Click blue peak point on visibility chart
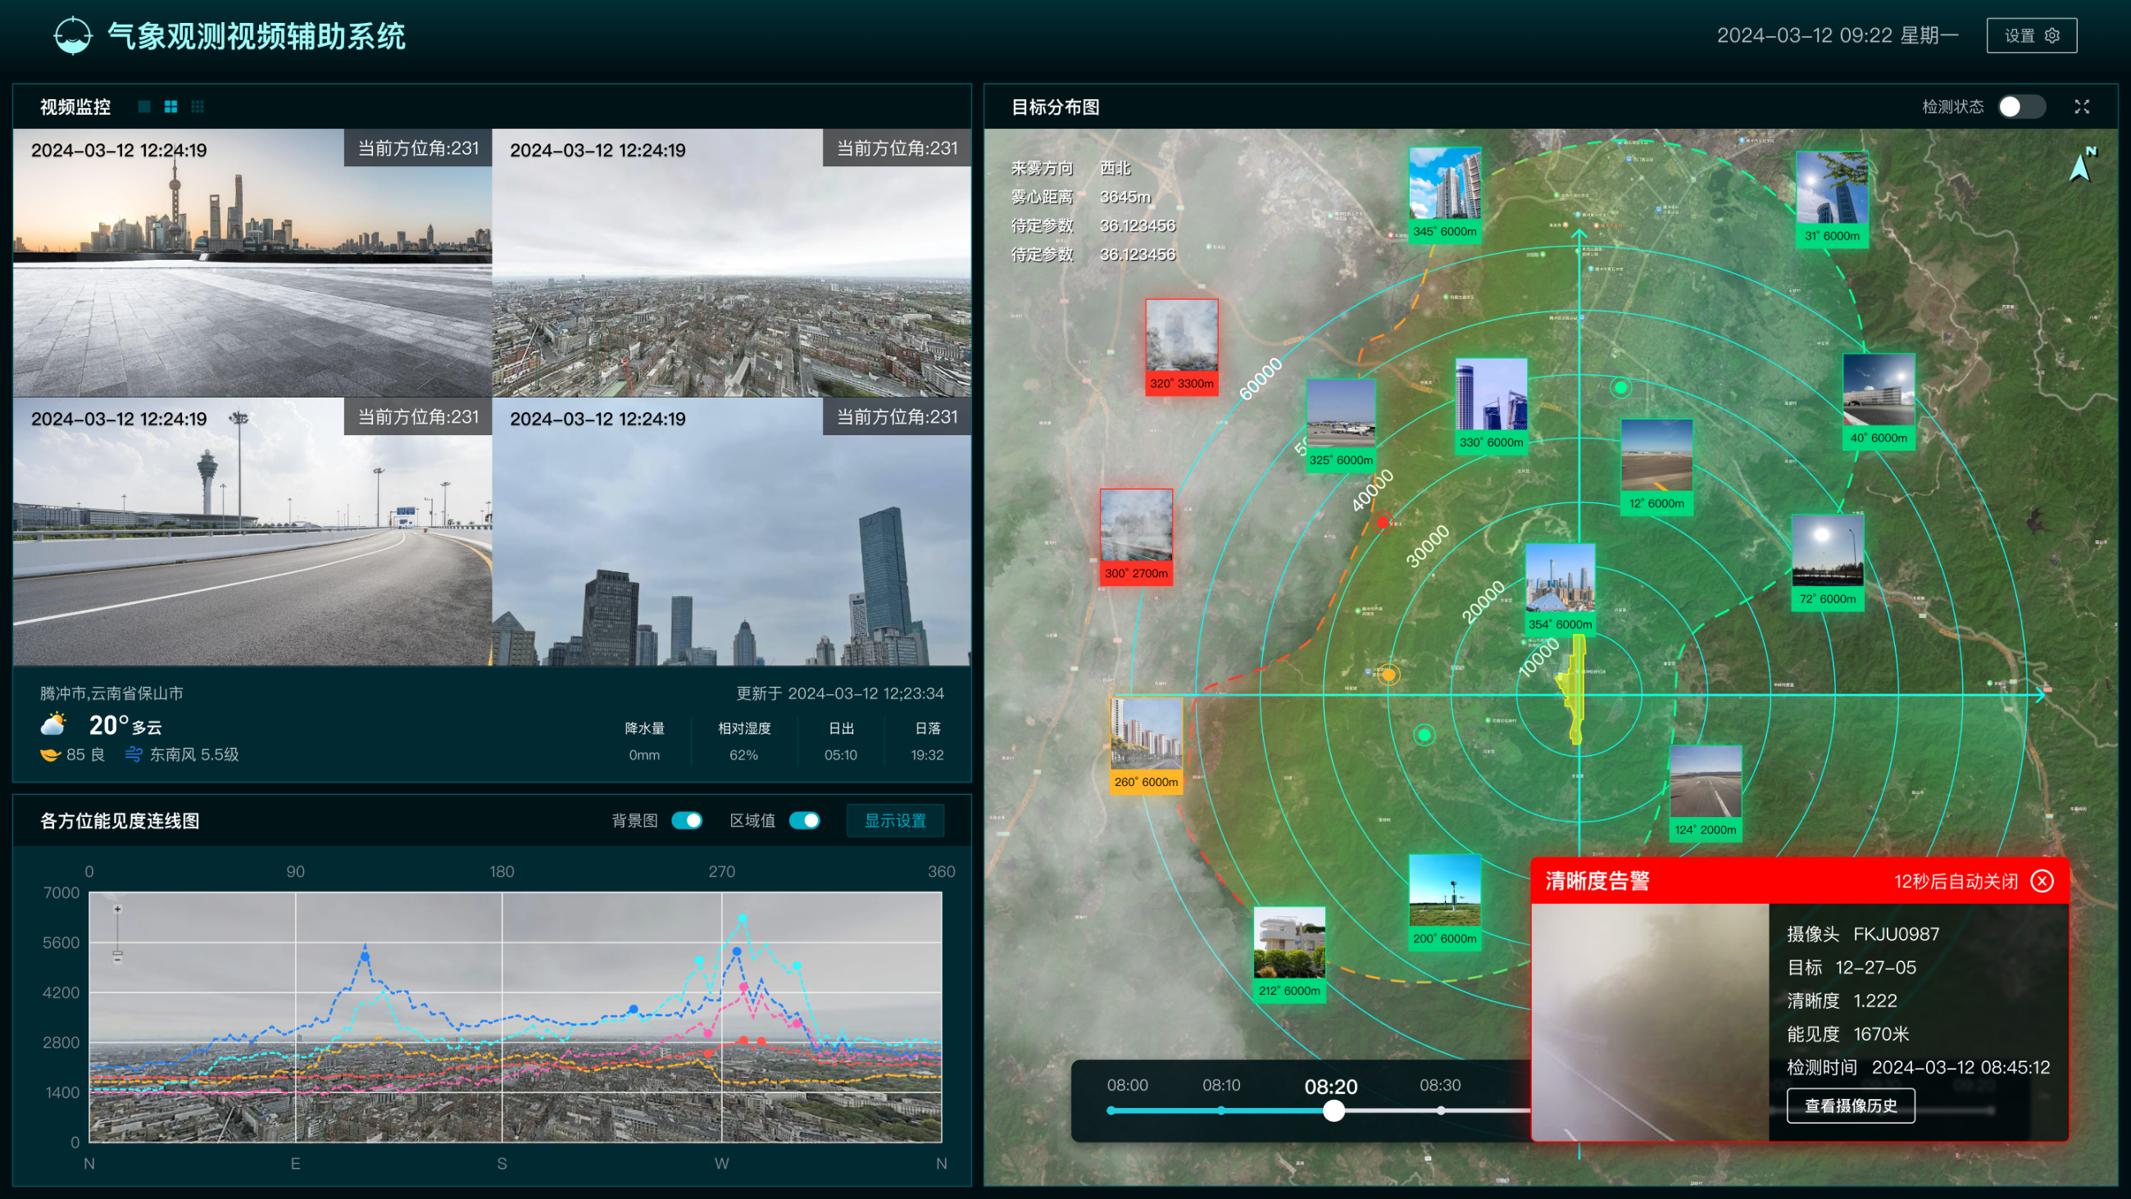Image resolution: width=2131 pixels, height=1199 pixels. pos(365,956)
